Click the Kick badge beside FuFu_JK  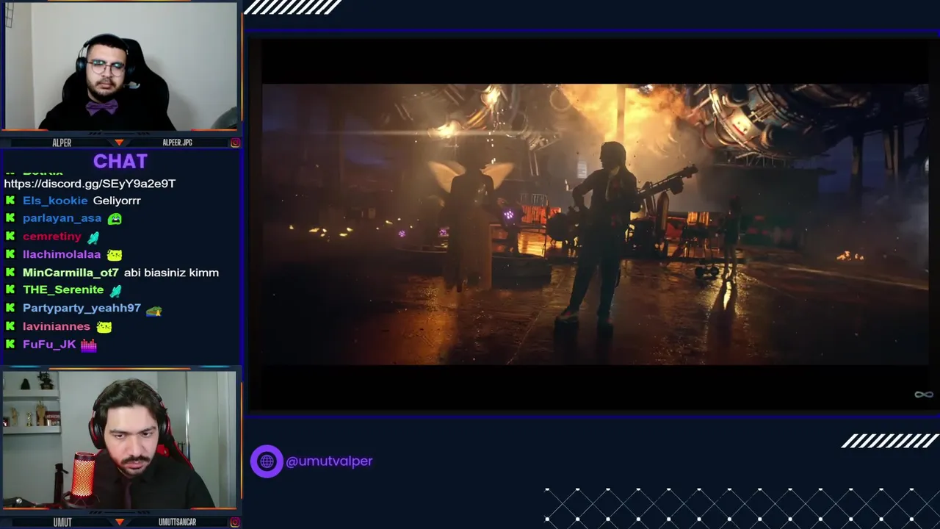pos(10,345)
